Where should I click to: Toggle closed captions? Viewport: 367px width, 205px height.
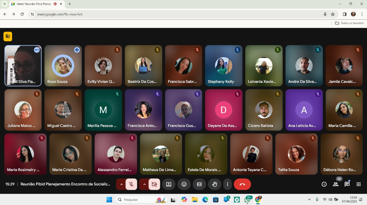(x=199, y=184)
